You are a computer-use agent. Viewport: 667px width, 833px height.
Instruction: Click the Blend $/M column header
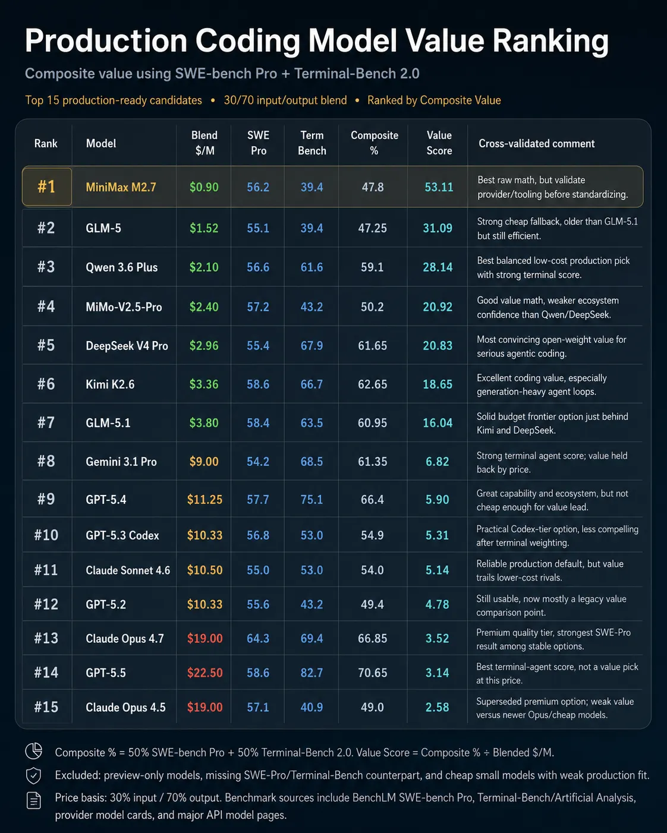pyautogui.click(x=204, y=143)
